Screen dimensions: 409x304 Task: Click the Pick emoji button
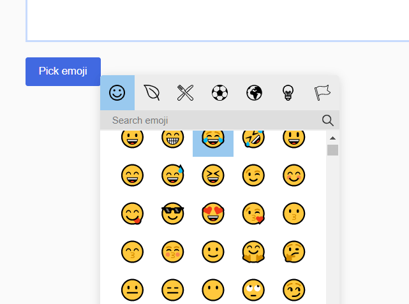coord(63,71)
